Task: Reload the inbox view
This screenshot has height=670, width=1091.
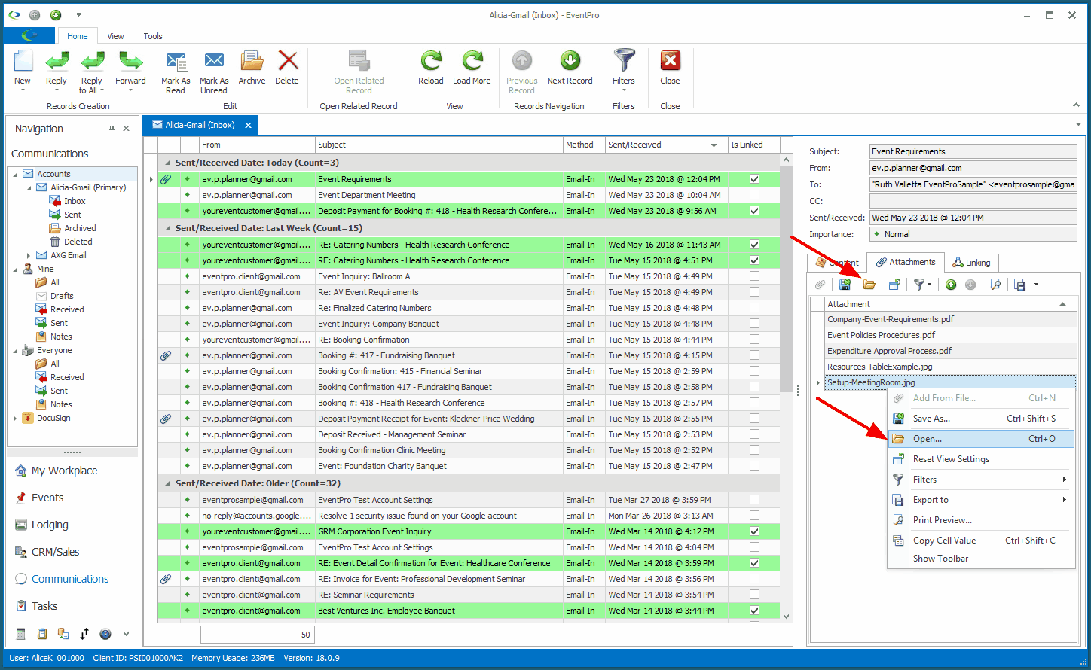Action: [431, 69]
